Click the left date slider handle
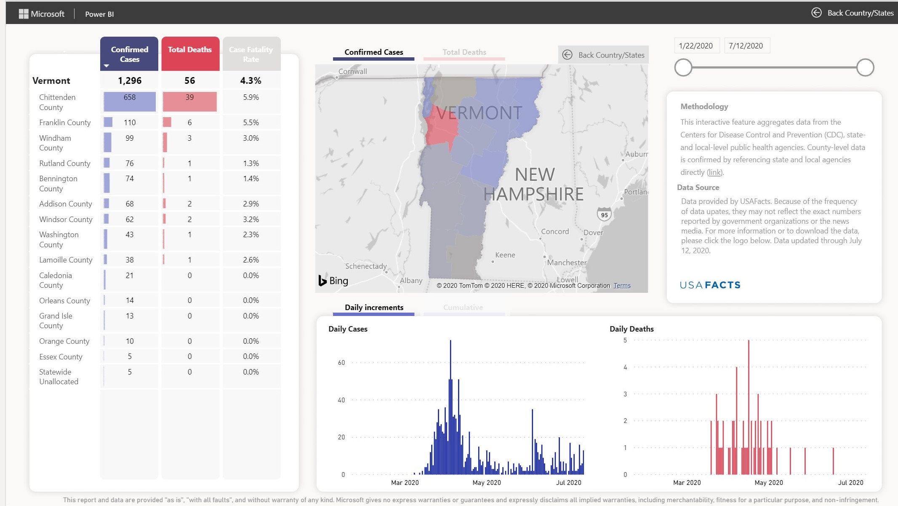898x506 pixels. pos(683,67)
